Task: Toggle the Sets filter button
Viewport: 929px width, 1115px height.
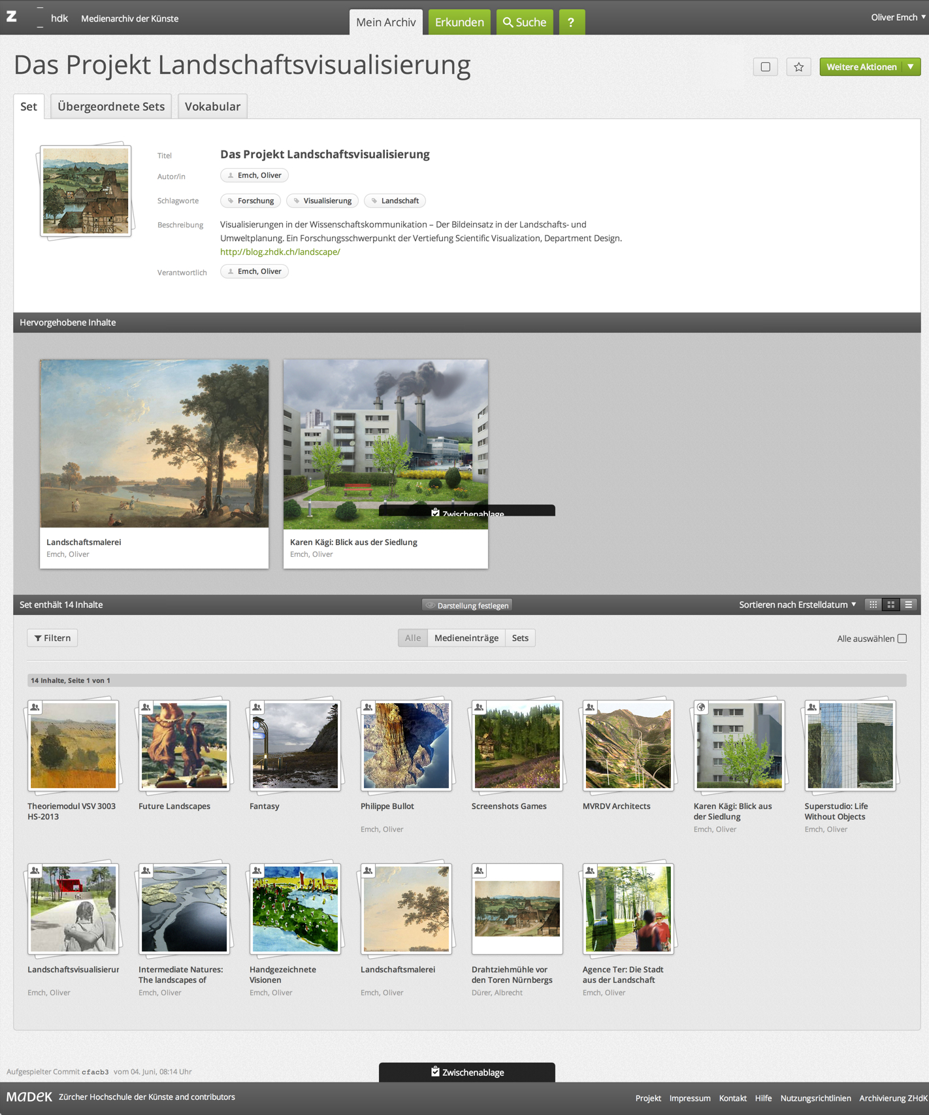Action: [x=520, y=638]
